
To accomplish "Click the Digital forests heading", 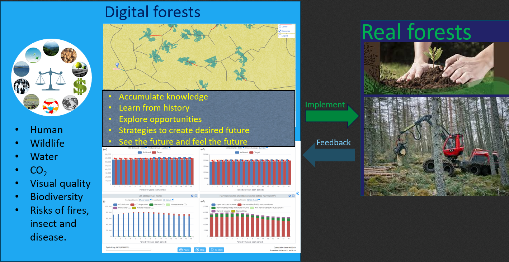I will pos(152,12).
